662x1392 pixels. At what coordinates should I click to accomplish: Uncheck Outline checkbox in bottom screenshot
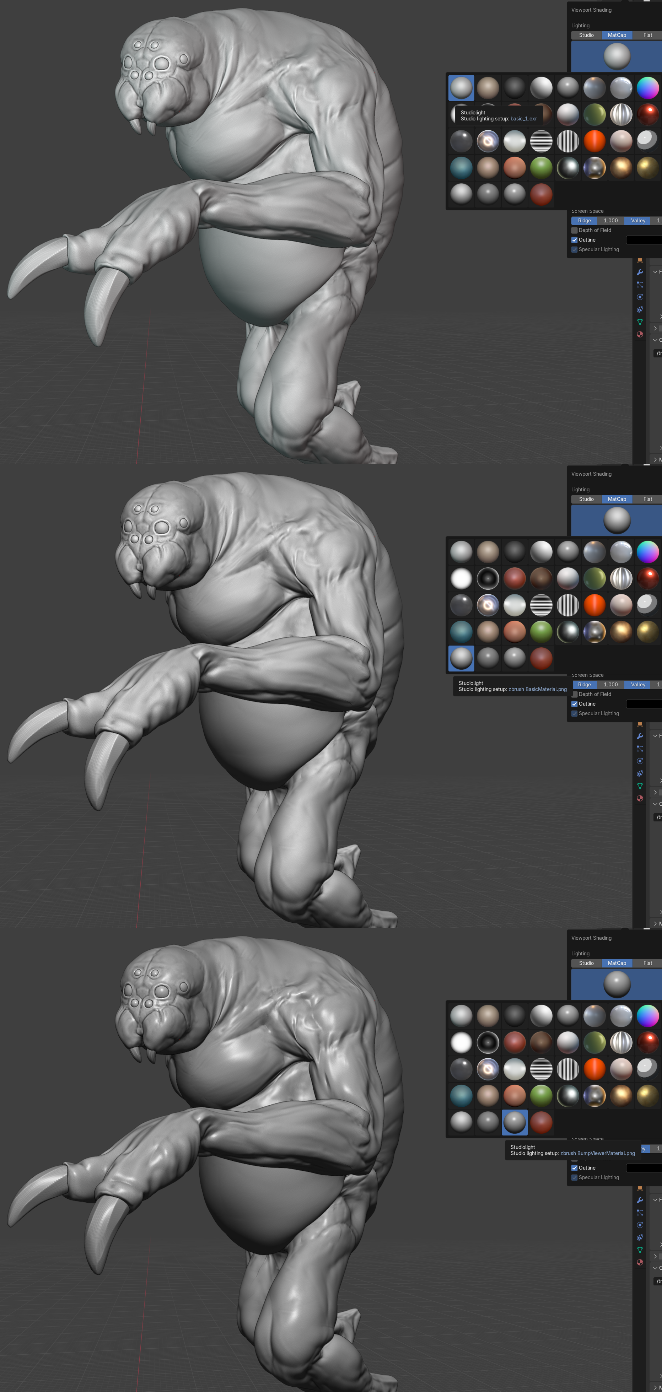(x=575, y=1168)
